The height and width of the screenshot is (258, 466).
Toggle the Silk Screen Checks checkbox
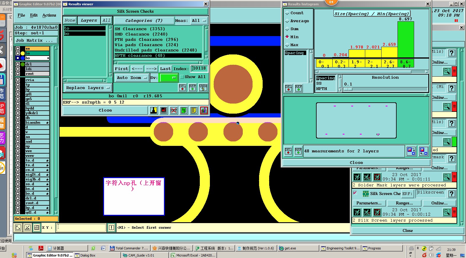point(355,193)
